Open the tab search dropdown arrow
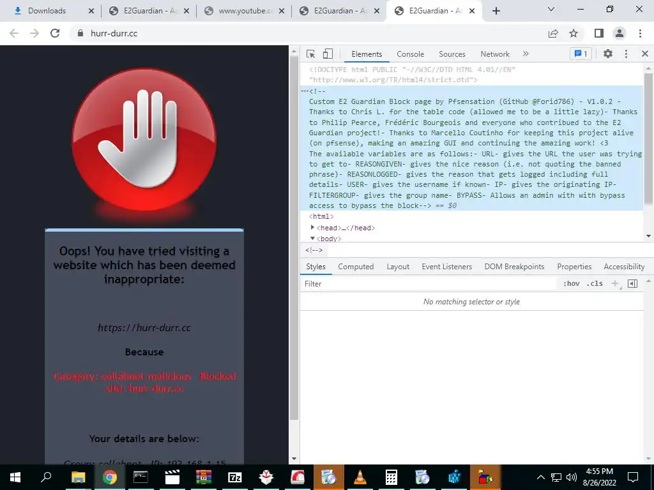 (551, 9)
